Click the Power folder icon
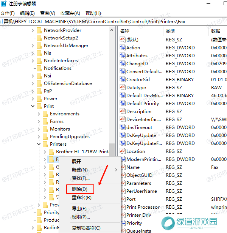This screenshot has width=227, height=233. [x=39, y=99]
